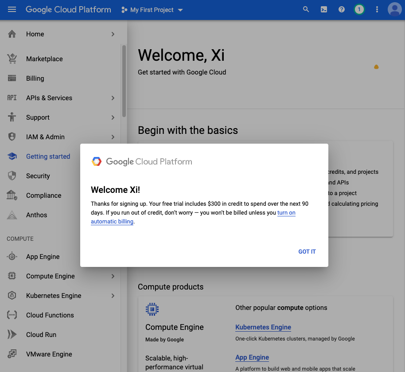This screenshot has width=405, height=372.
Task: Click the Billing card icon
Action: click(12, 78)
